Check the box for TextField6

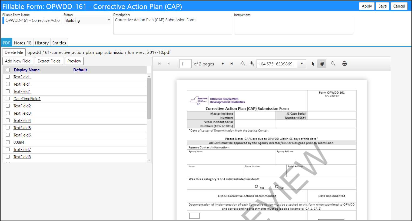8,135
